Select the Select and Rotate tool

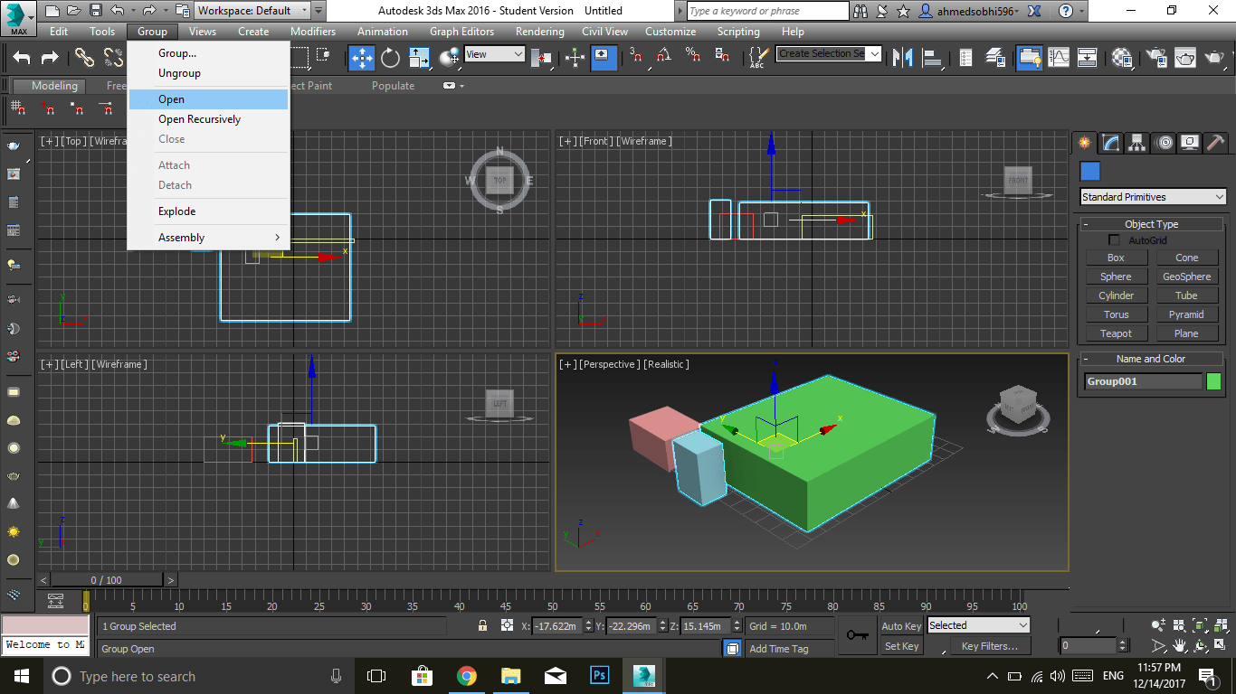(390, 58)
